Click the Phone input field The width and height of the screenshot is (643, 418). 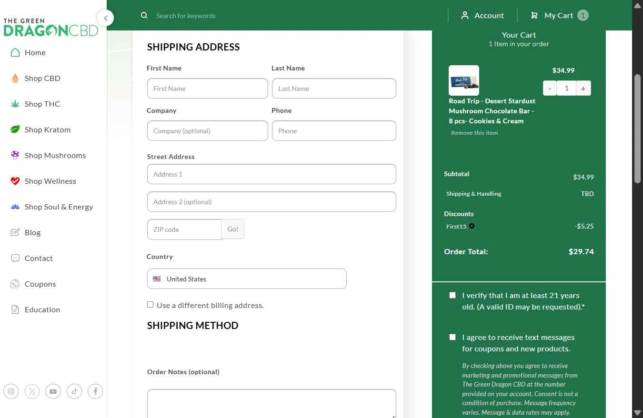pos(334,131)
